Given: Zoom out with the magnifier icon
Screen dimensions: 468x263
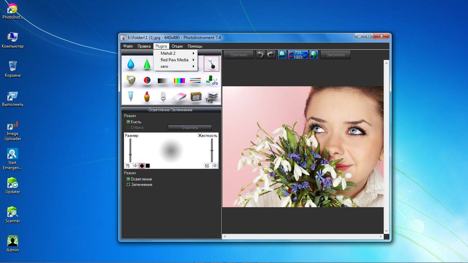Looking at the screenshot, I should coord(282,54).
